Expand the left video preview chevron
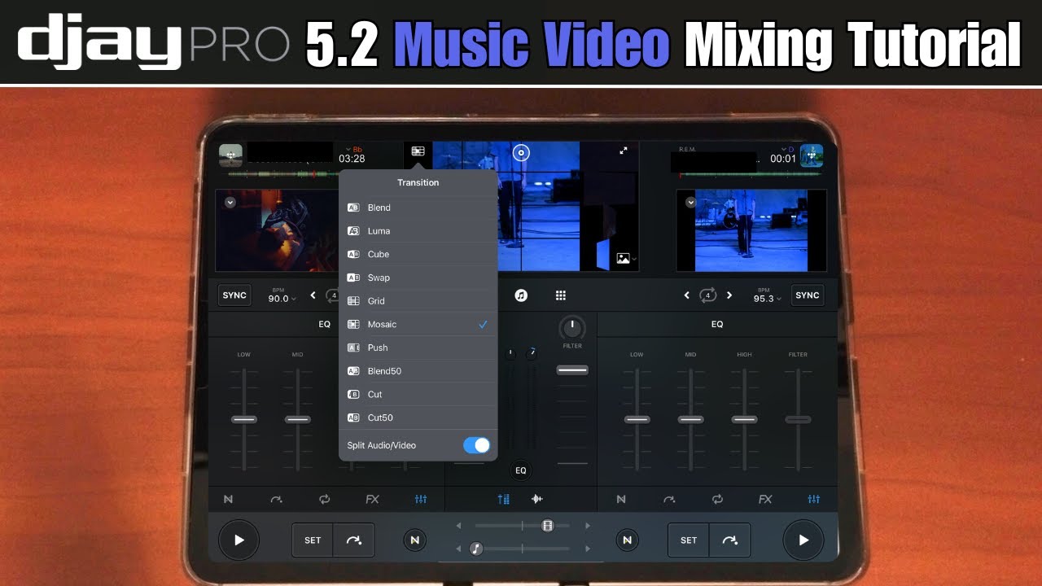This screenshot has height=586, width=1042. (230, 202)
